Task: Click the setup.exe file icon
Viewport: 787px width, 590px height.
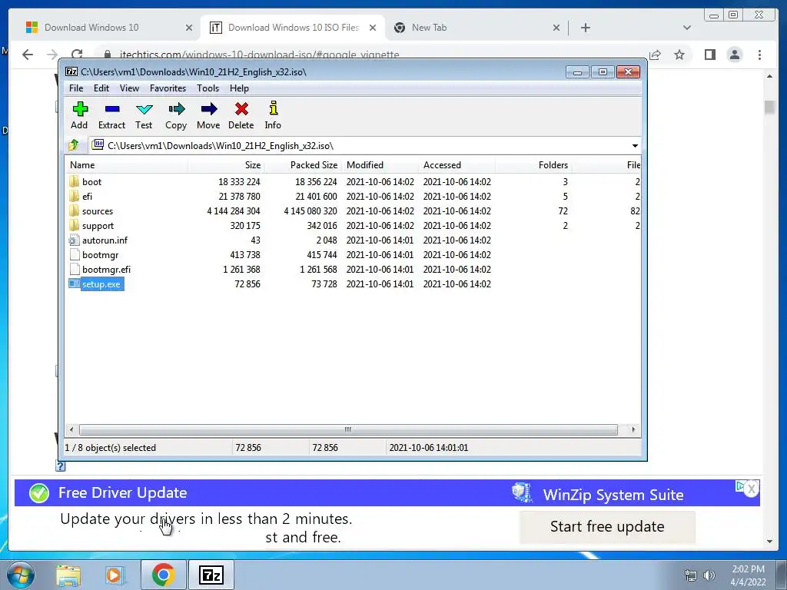Action: tap(75, 284)
